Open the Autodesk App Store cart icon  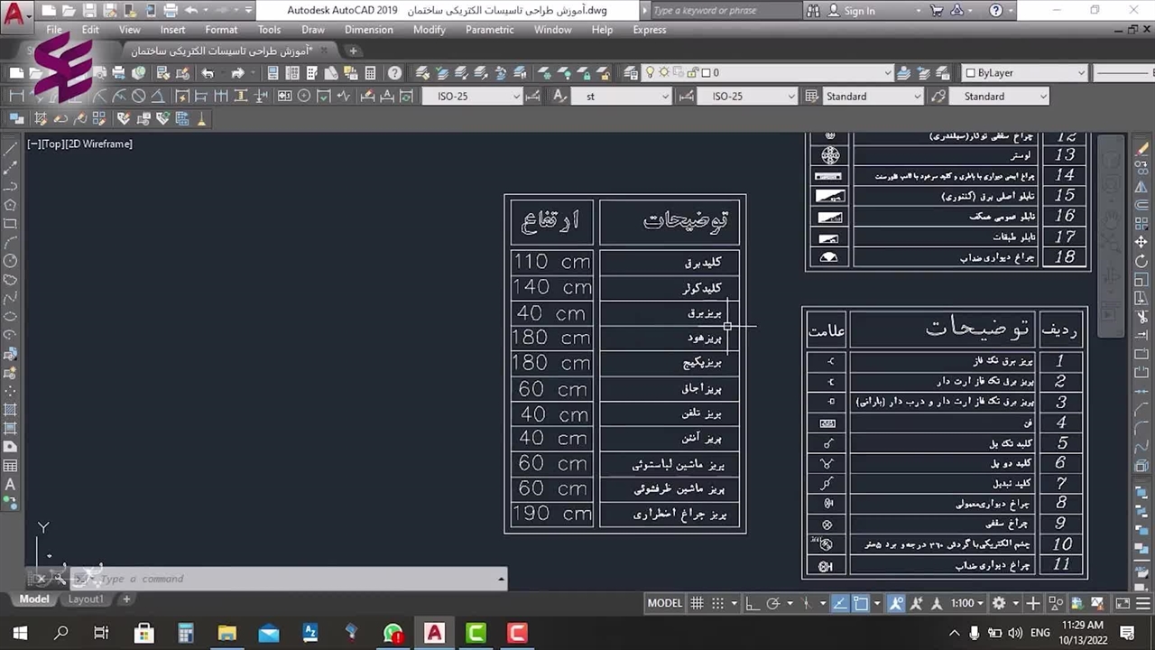[x=937, y=11]
